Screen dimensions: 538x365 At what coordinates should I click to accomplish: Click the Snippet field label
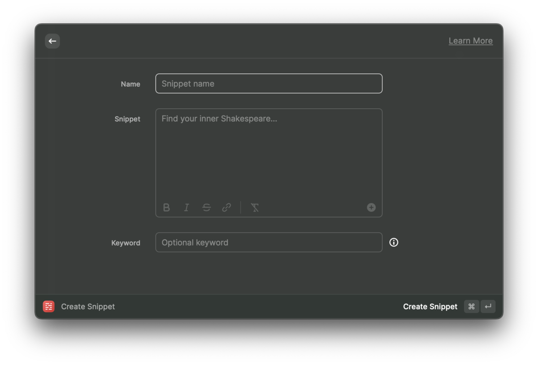click(127, 119)
